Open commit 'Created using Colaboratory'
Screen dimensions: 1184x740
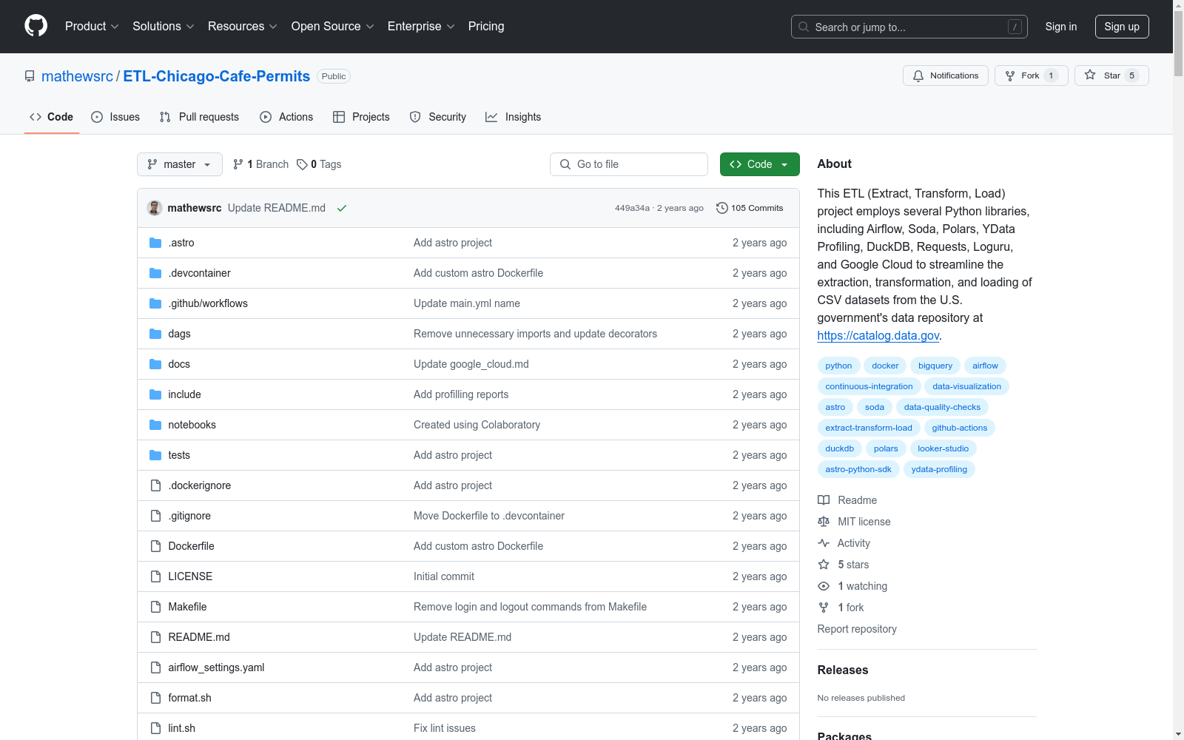(x=477, y=425)
